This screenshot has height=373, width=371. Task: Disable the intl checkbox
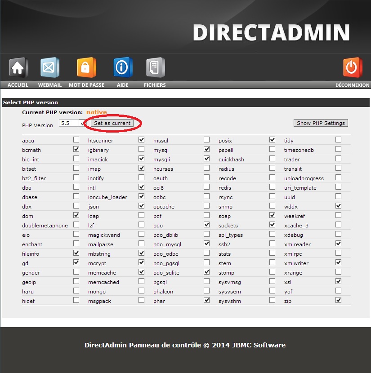141,187
